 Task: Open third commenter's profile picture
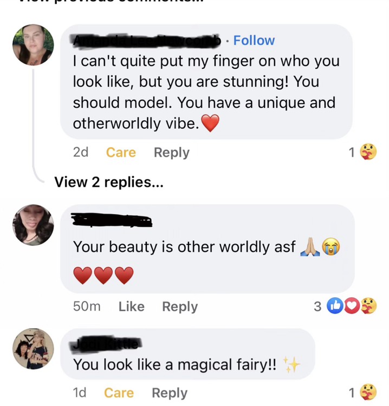[34, 349]
